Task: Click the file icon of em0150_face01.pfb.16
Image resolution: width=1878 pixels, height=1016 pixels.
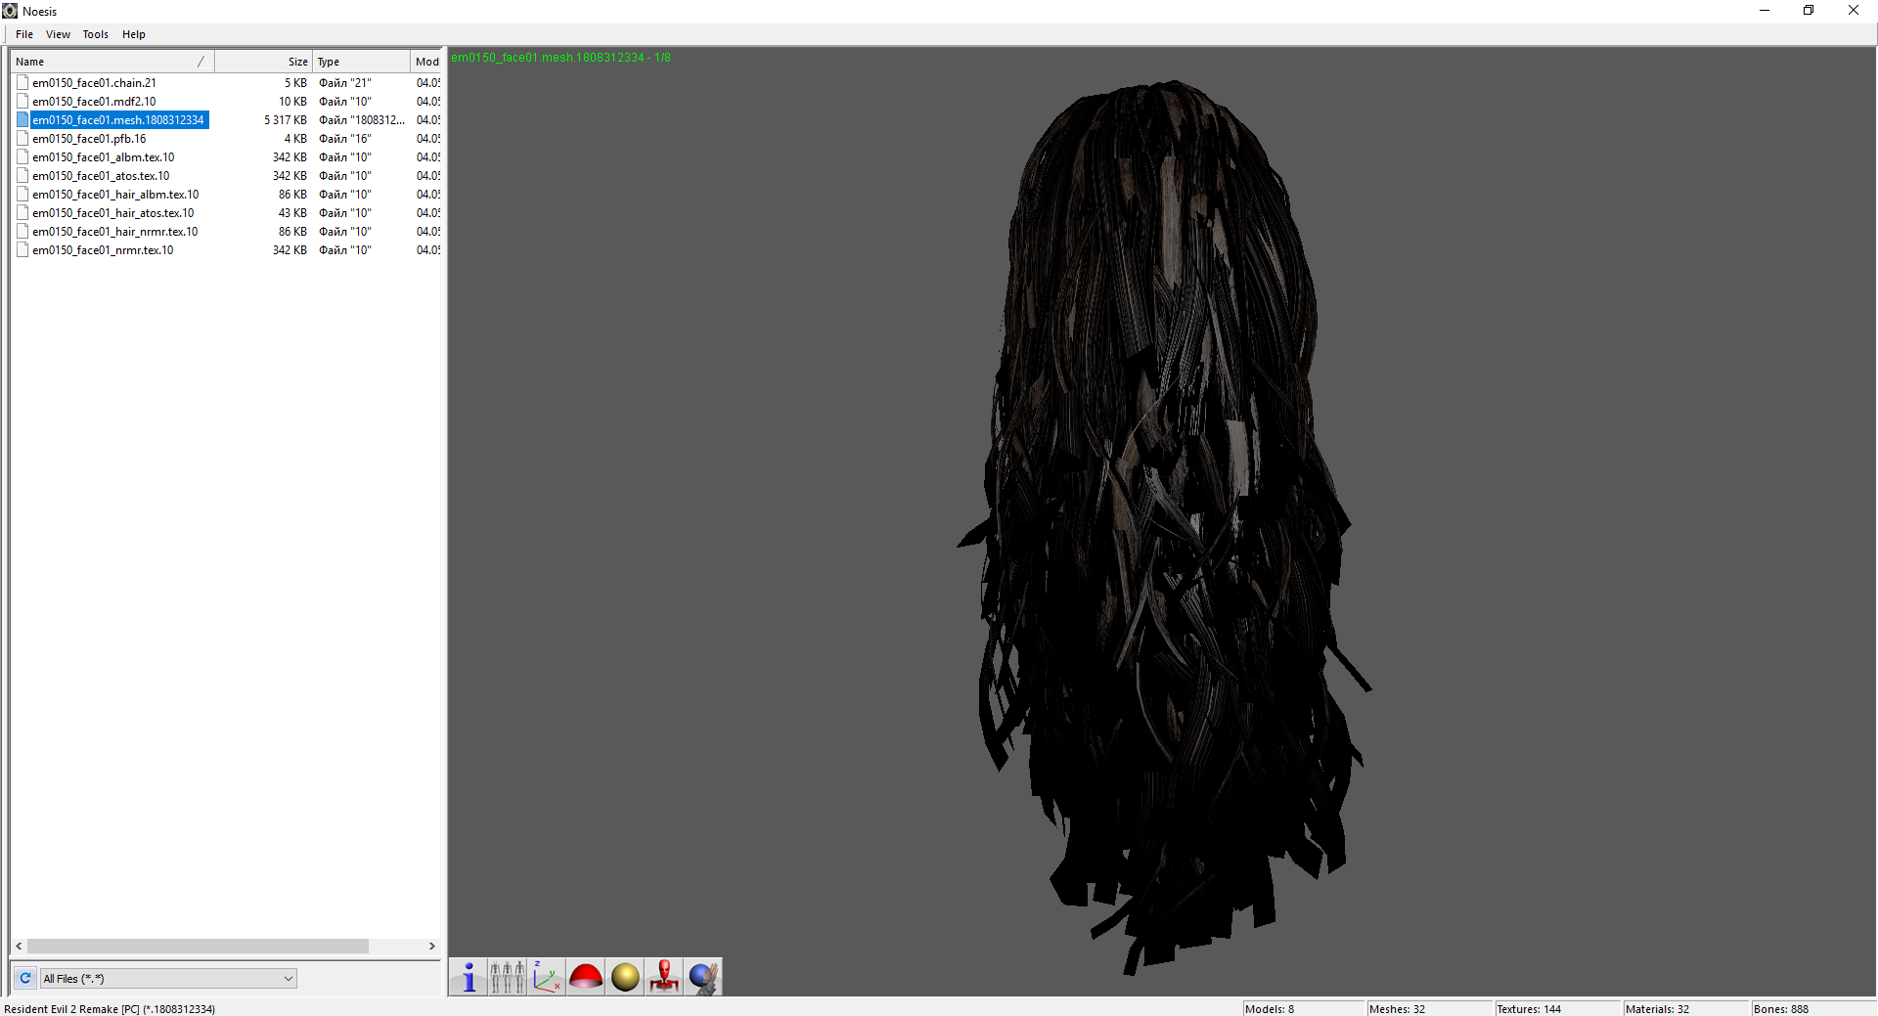Action: pos(22,139)
